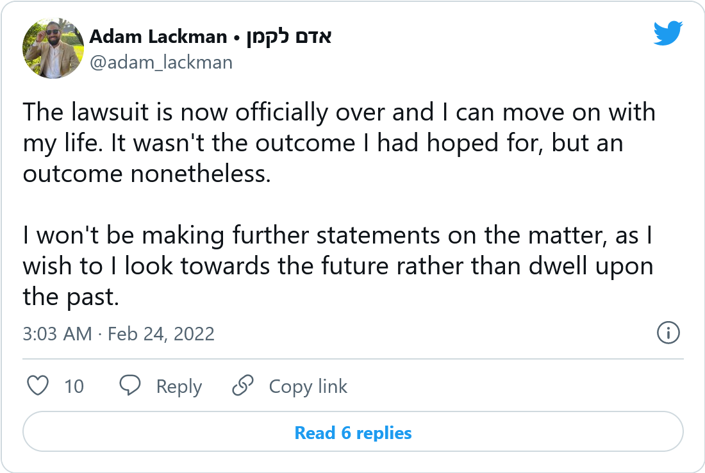Open Adam Lackman's profile picture
Screen dimensions: 705x473
click(x=53, y=48)
